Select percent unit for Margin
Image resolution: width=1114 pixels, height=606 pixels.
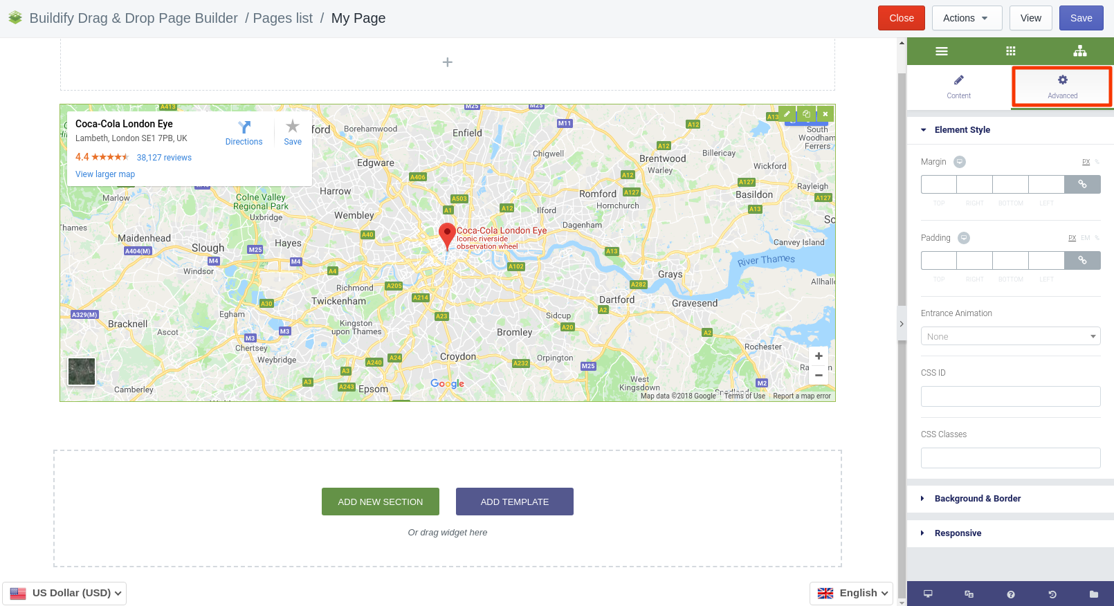[1097, 162]
